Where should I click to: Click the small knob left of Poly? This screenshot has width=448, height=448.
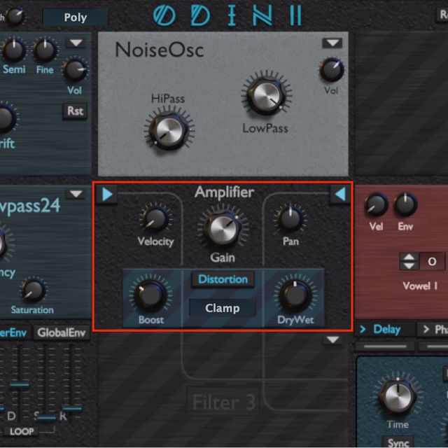pyautogui.click(x=15, y=15)
